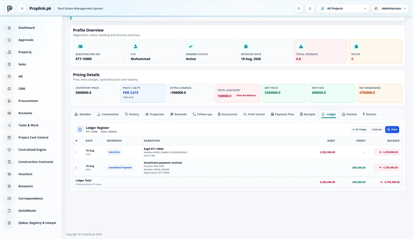Click the Construction Contracts icon
Screen dimensions: 413x239
9,162
